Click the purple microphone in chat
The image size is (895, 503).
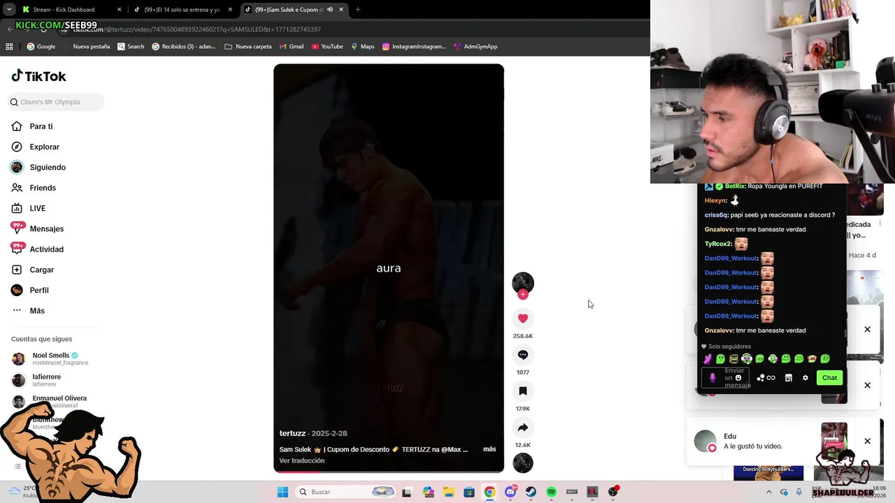pyautogui.click(x=713, y=378)
